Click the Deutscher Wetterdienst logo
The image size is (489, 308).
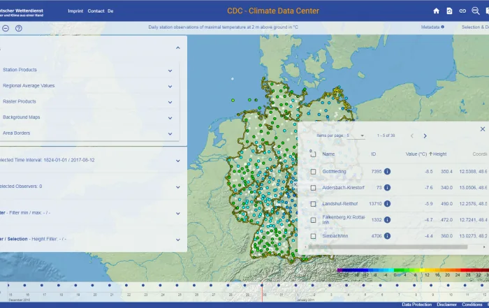click(x=22, y=13)
